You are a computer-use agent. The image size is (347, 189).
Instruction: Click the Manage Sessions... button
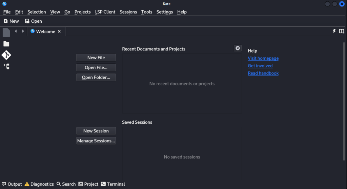pos(96,141)
